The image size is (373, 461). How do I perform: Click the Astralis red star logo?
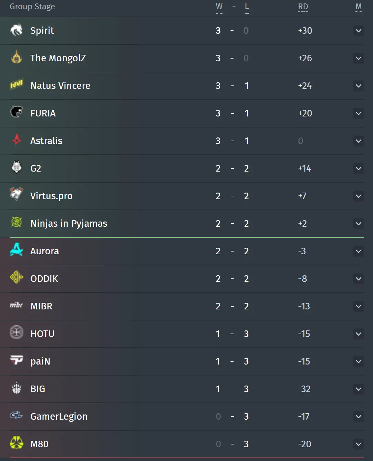point(17,140)
